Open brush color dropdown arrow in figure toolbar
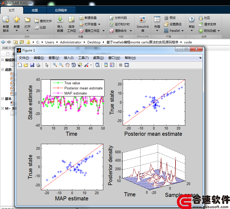This screenshot has width=230, height=209. 91,65
